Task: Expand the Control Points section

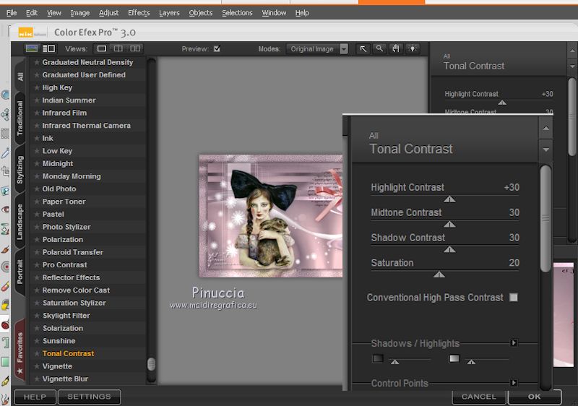Action: 514,383
